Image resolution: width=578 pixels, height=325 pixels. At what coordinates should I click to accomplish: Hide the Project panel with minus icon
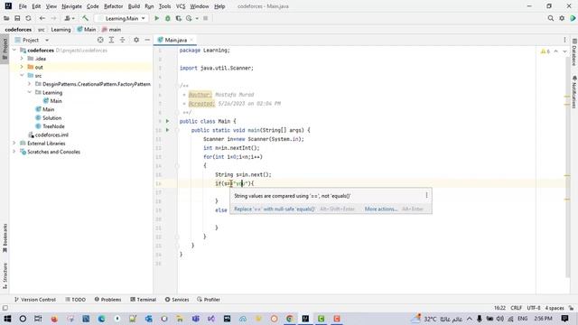tap(147, 40)
